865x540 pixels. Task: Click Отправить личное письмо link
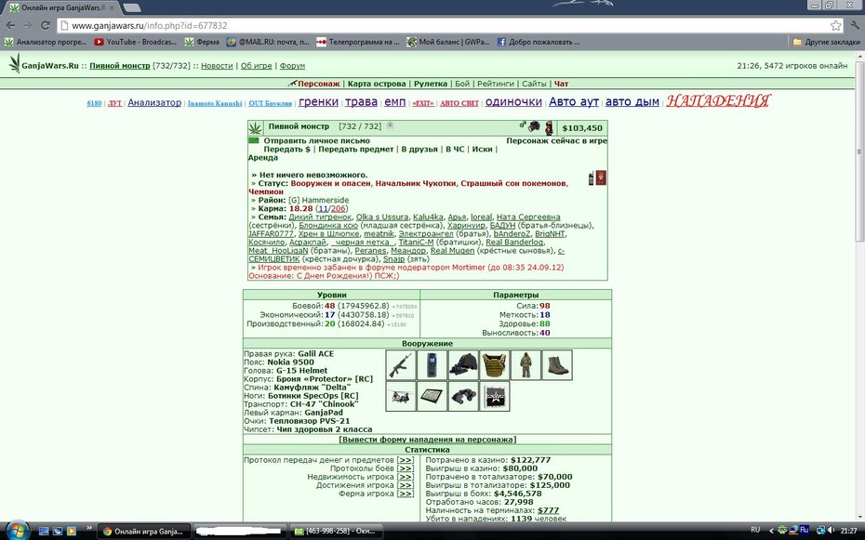pos(316,140)
